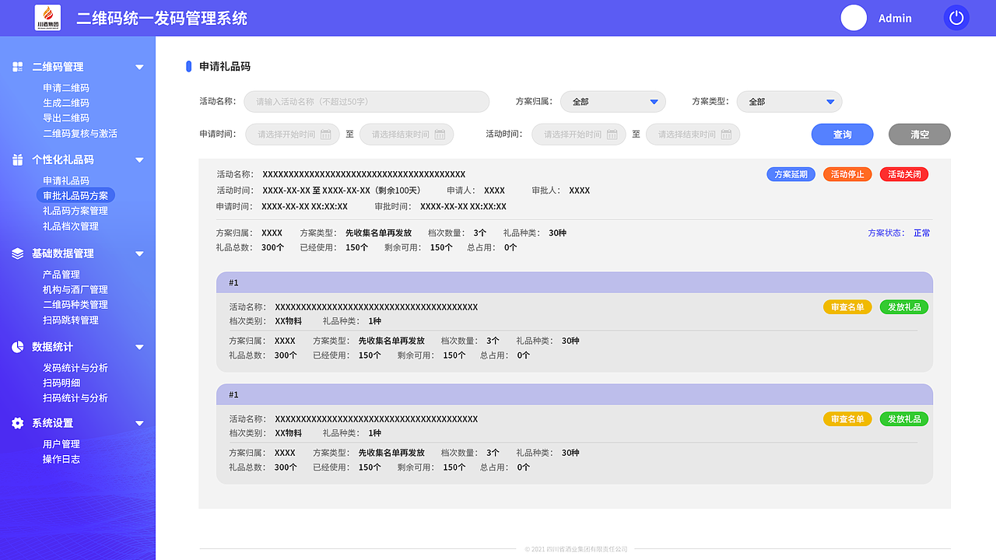Collapse the 数据统计 section using its chevron
Screen dimensions: 996x560
pos(139,347)
